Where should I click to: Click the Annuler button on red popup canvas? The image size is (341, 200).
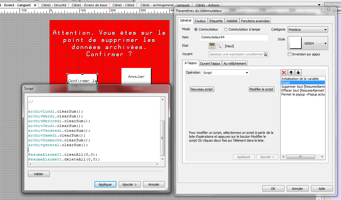click(x=136, y=76)
